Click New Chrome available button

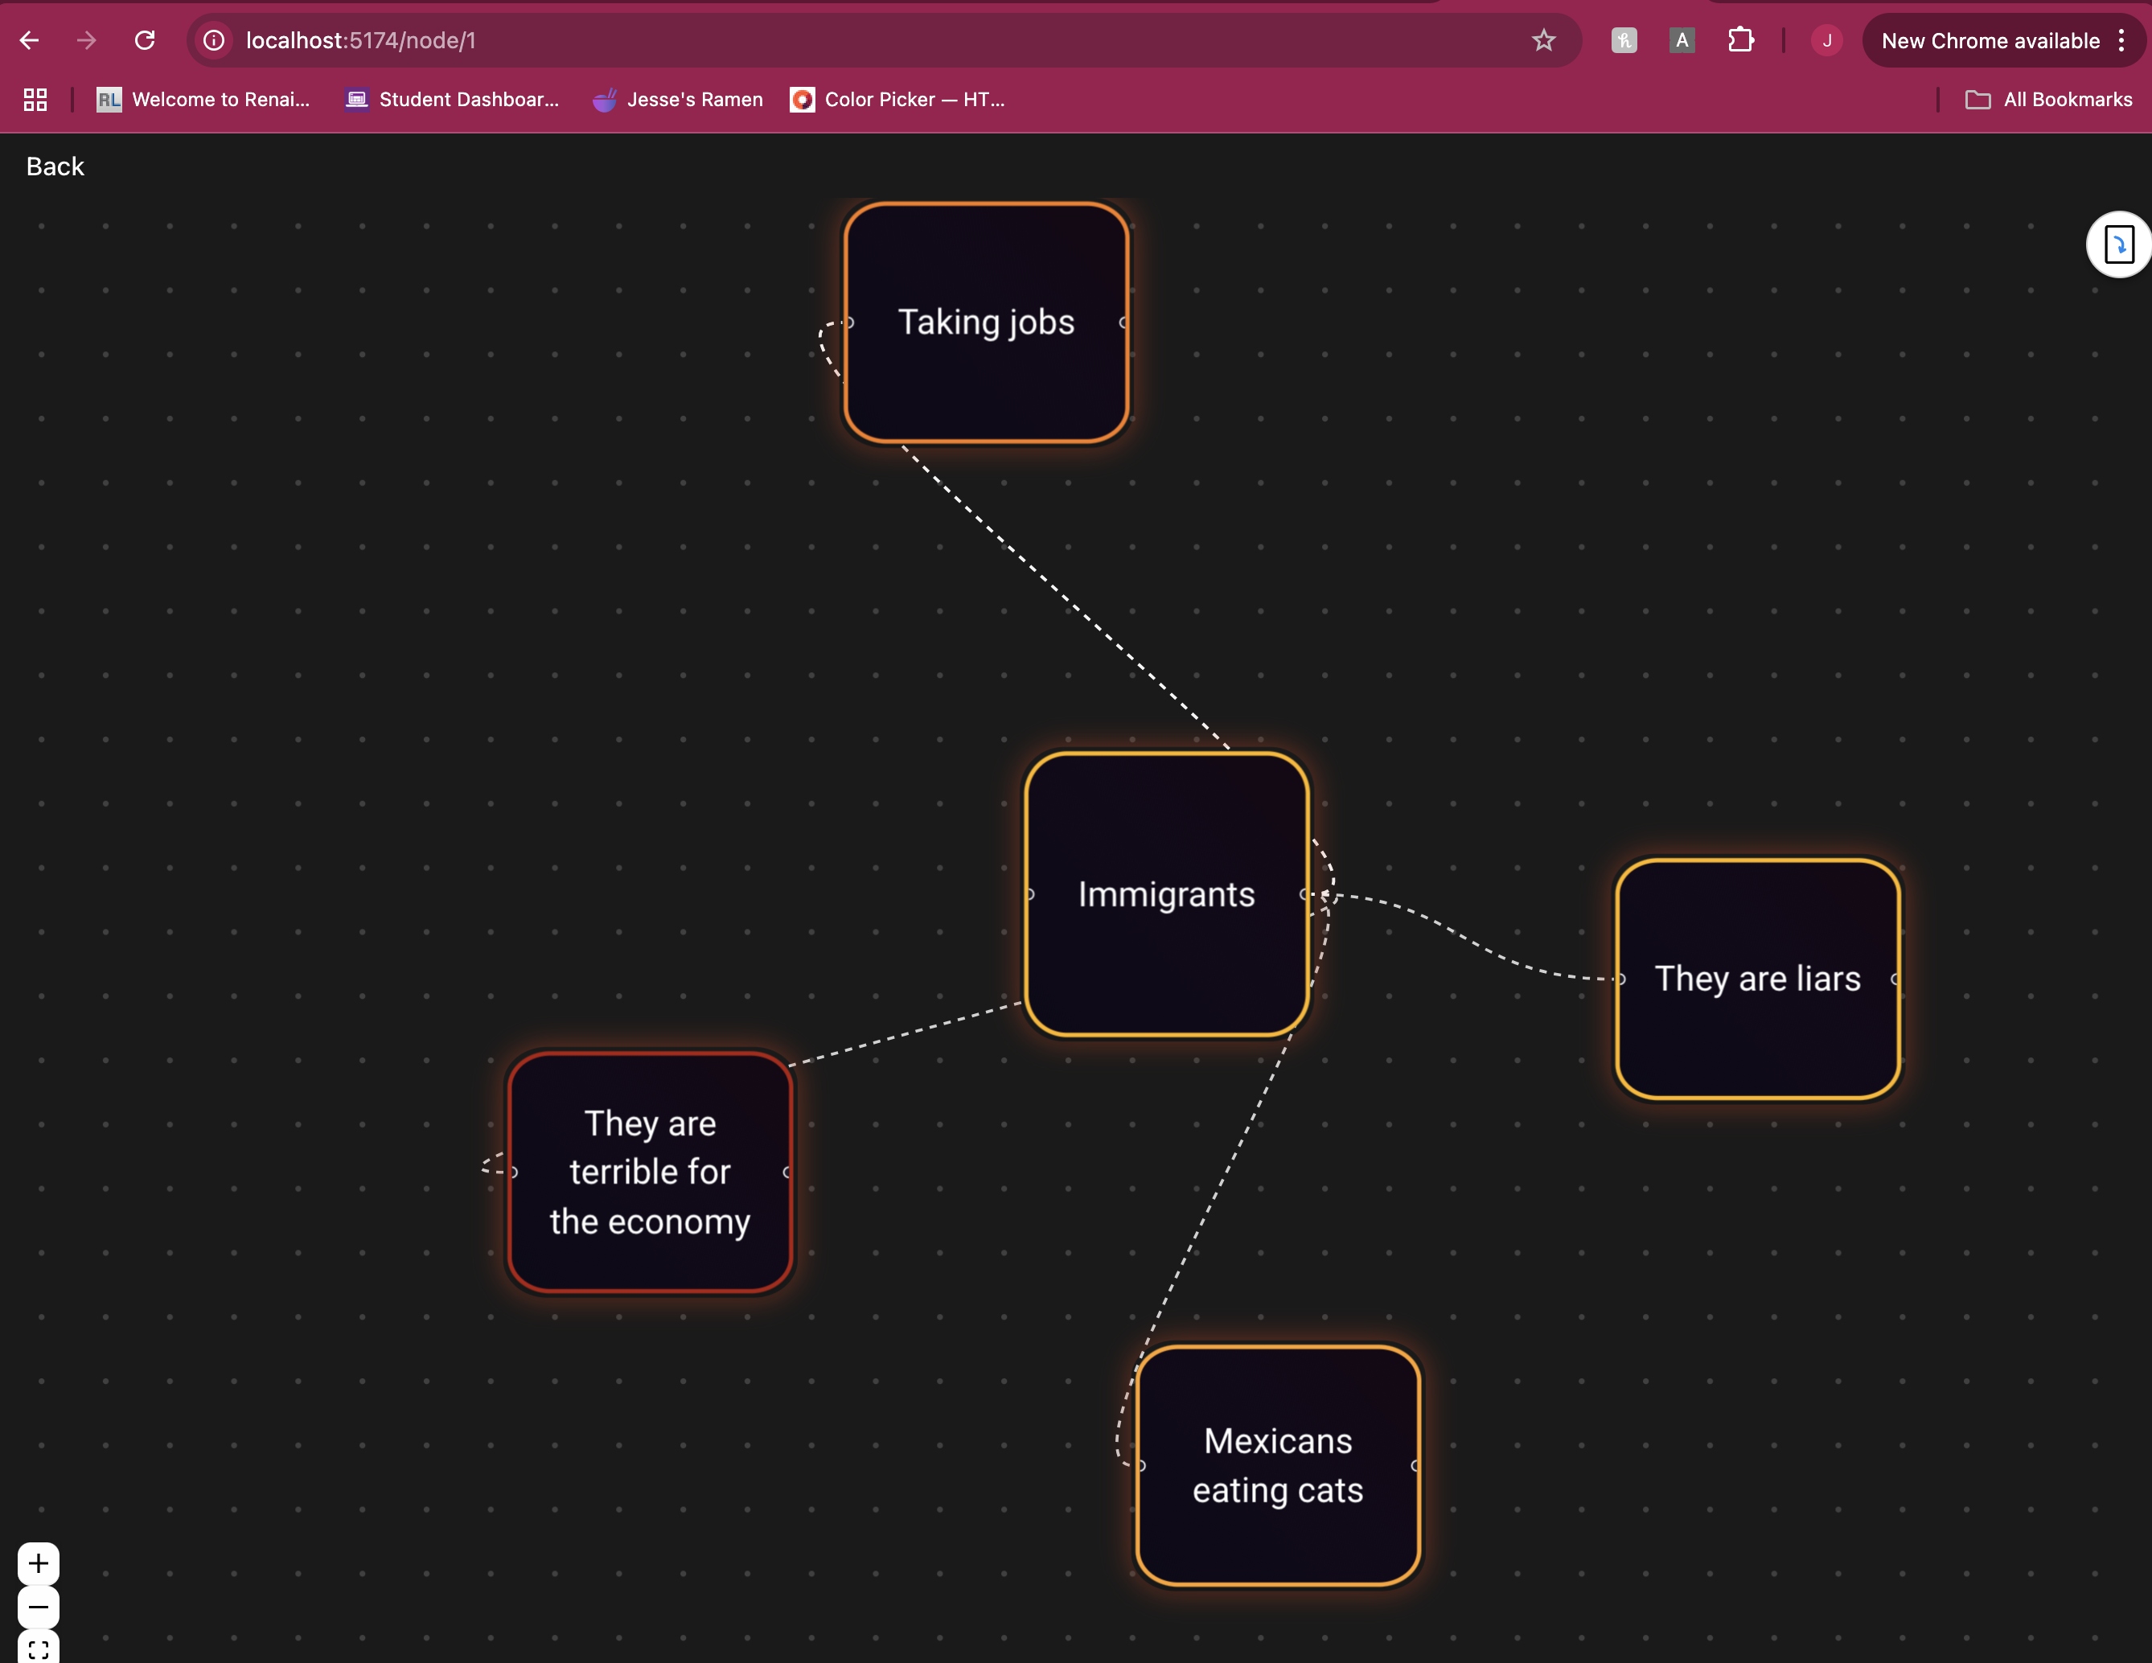(x=1990, y=40)
